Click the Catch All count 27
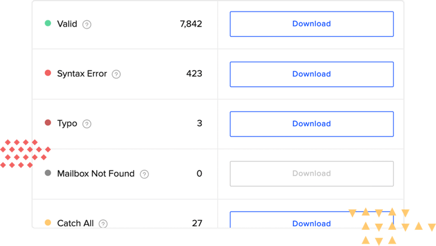 pyautogui.click(x=197, y=223)
